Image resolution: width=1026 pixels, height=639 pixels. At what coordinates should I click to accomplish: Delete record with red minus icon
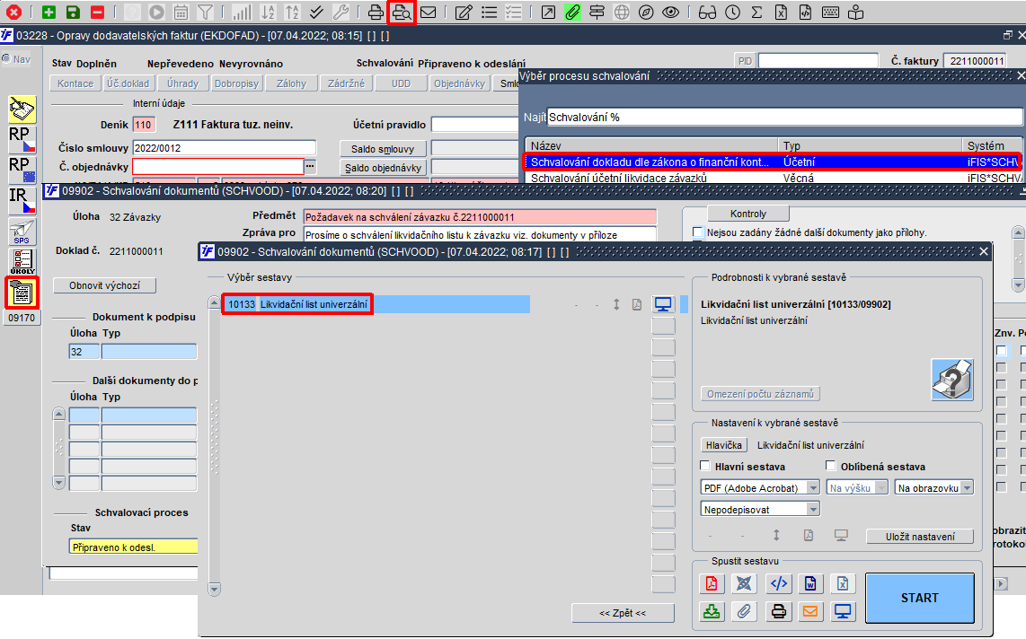coord(97,12)
